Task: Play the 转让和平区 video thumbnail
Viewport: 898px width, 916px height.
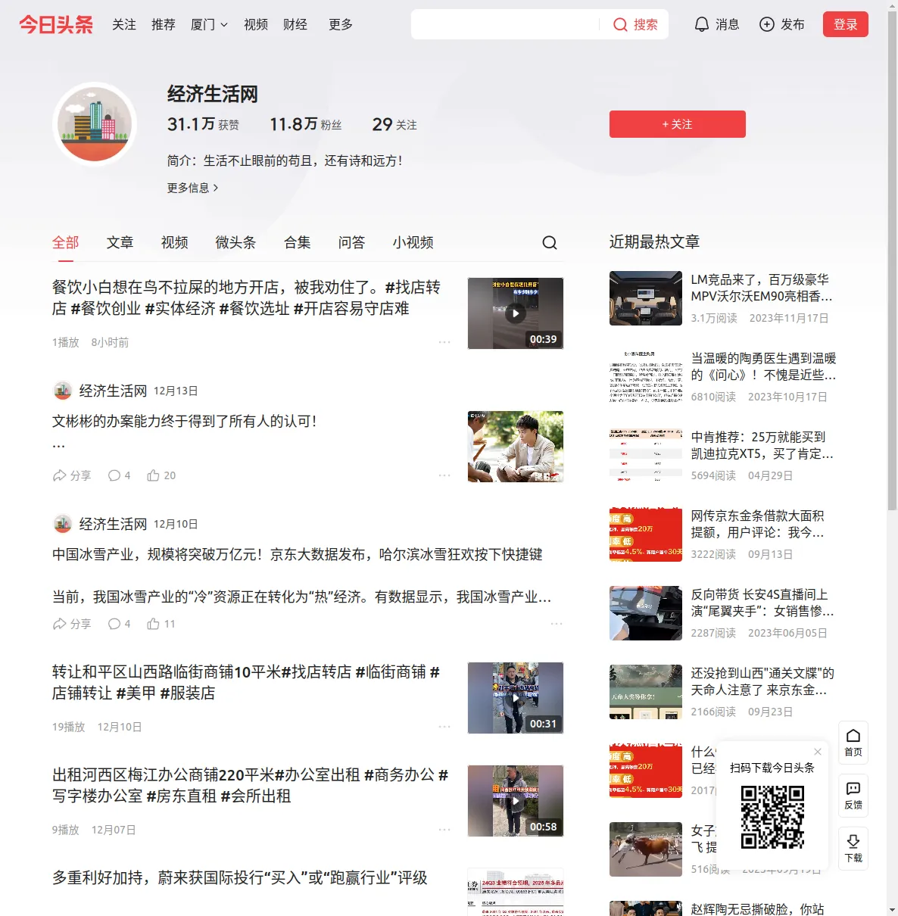Action: (x=516, y=698)
